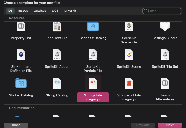Viewport: 186px width, 128px height.
Task: Click the "String Catalog" label
Action: point(57,95)
